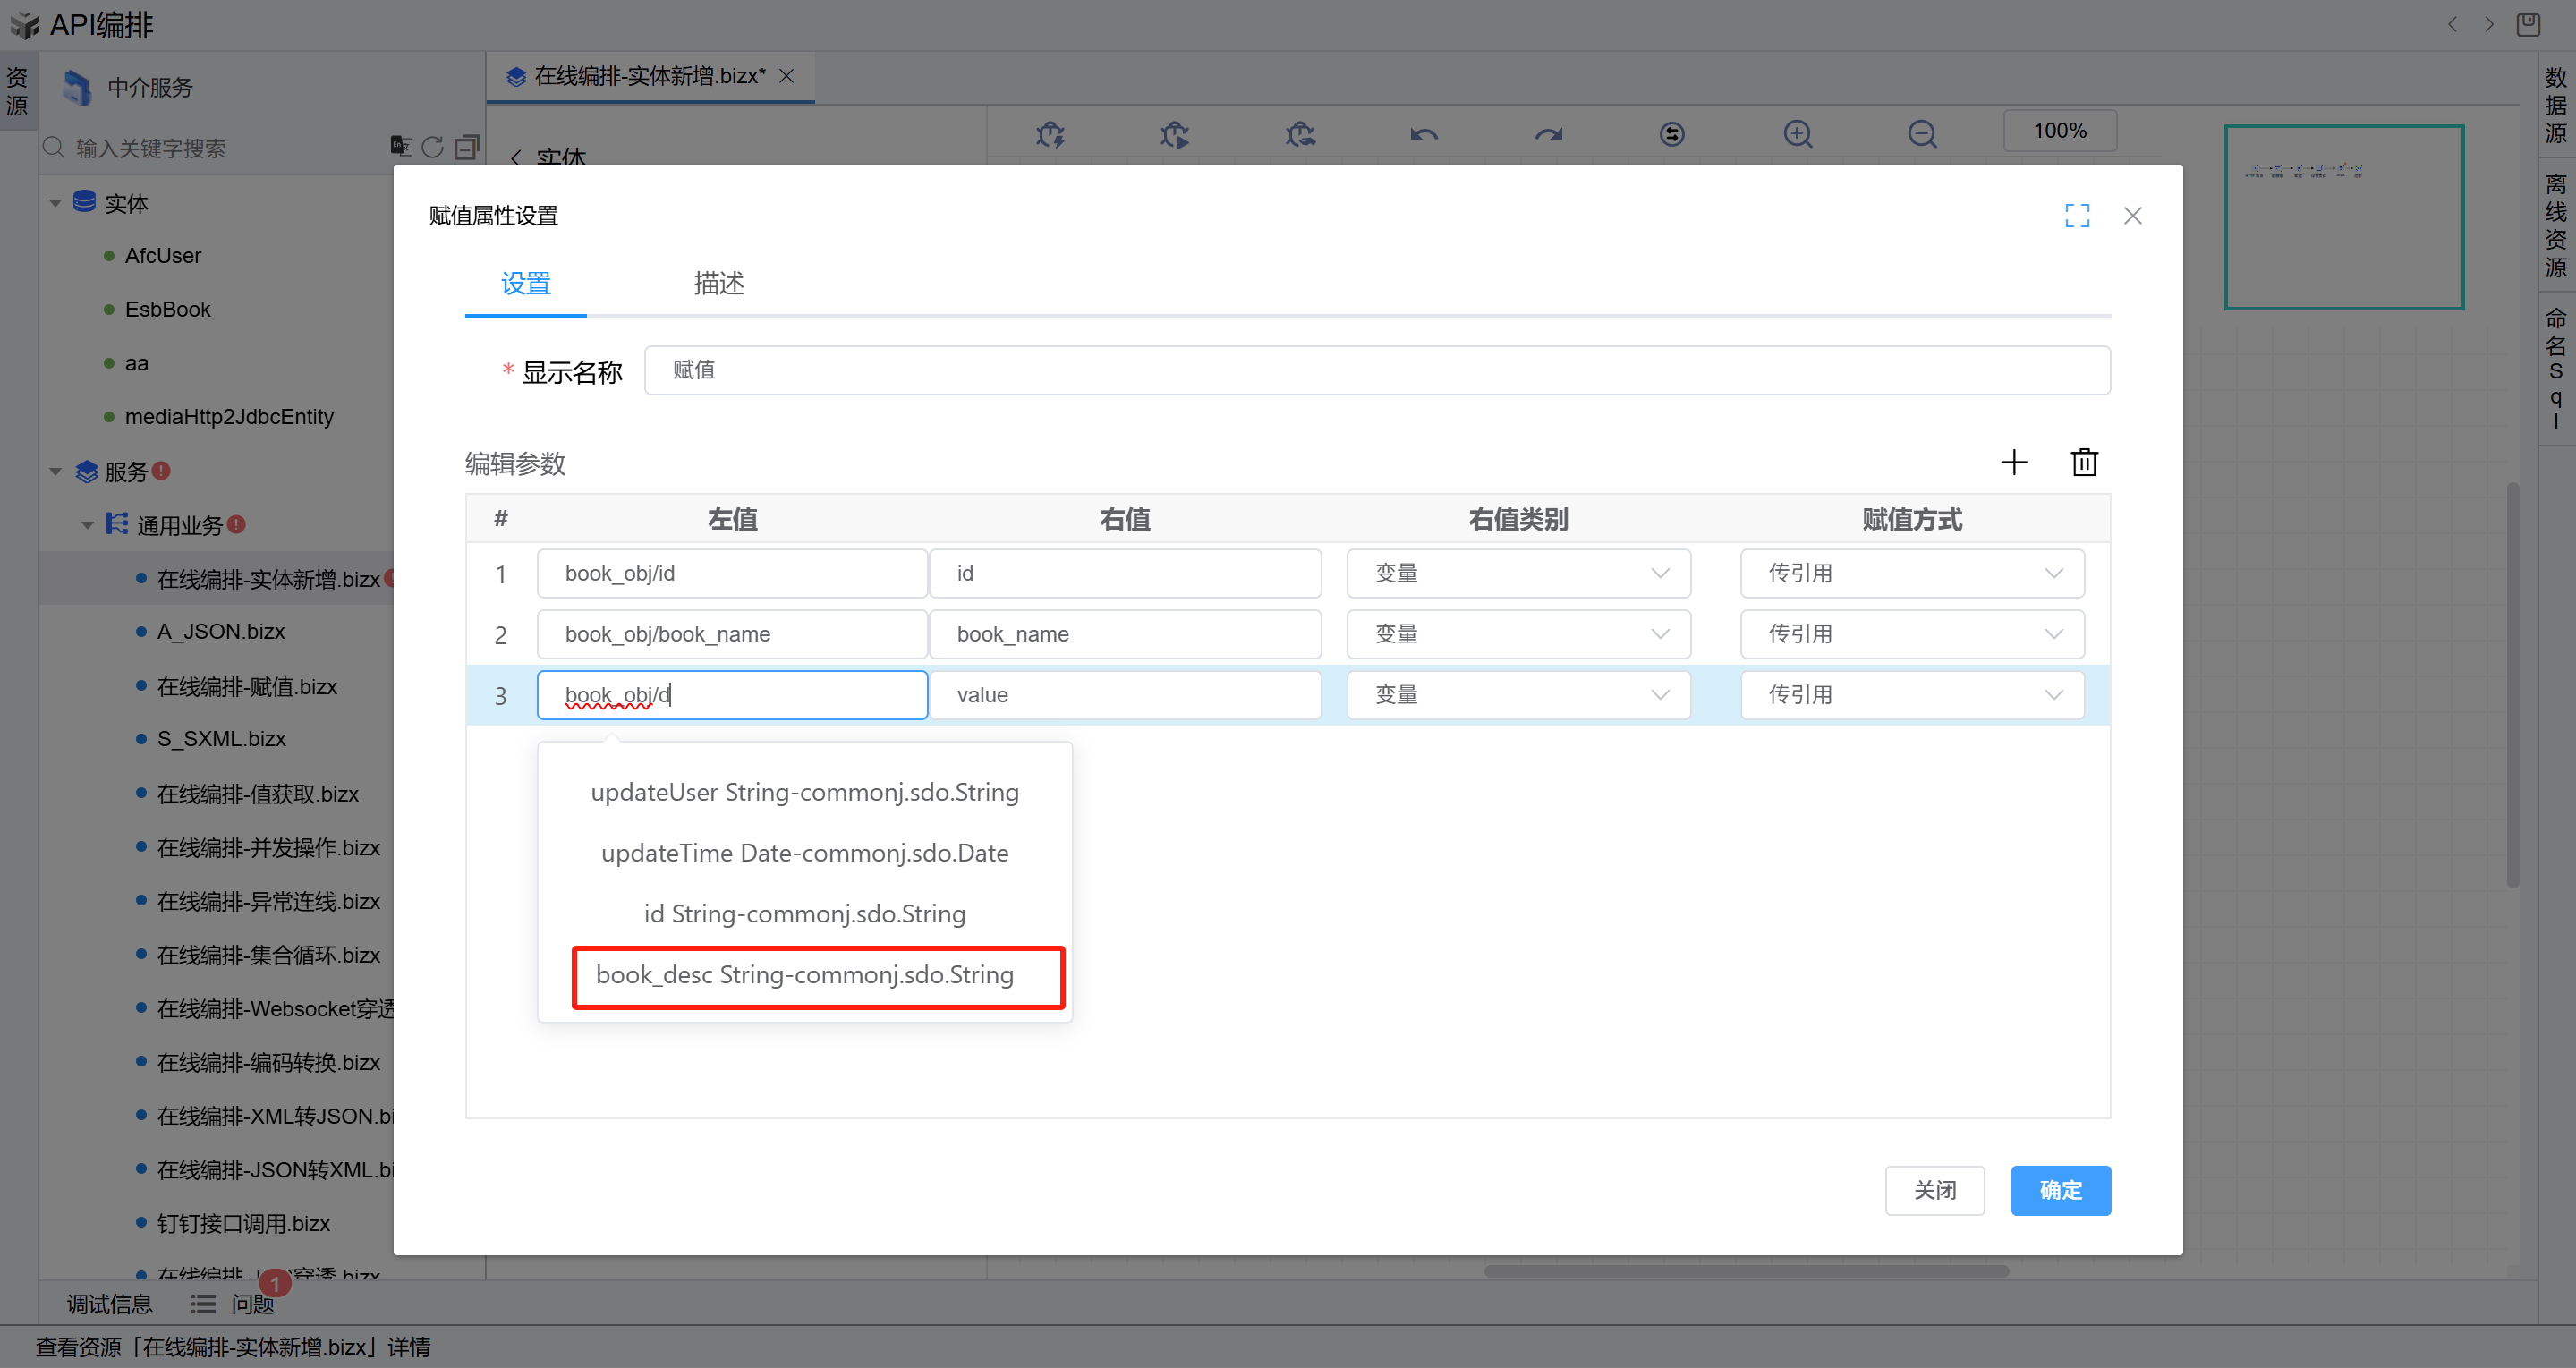Image resolution: width=2576 pixels, height=1368 pixels.
Task: Click the zoom in magnifier icon
Action: tap(1797, 134)
